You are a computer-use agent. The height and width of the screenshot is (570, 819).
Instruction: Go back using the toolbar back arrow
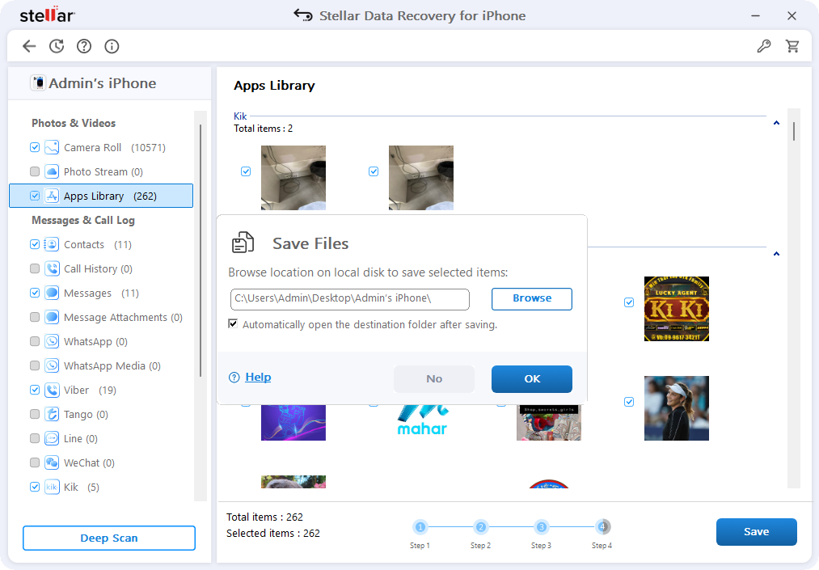coord(29,47)
